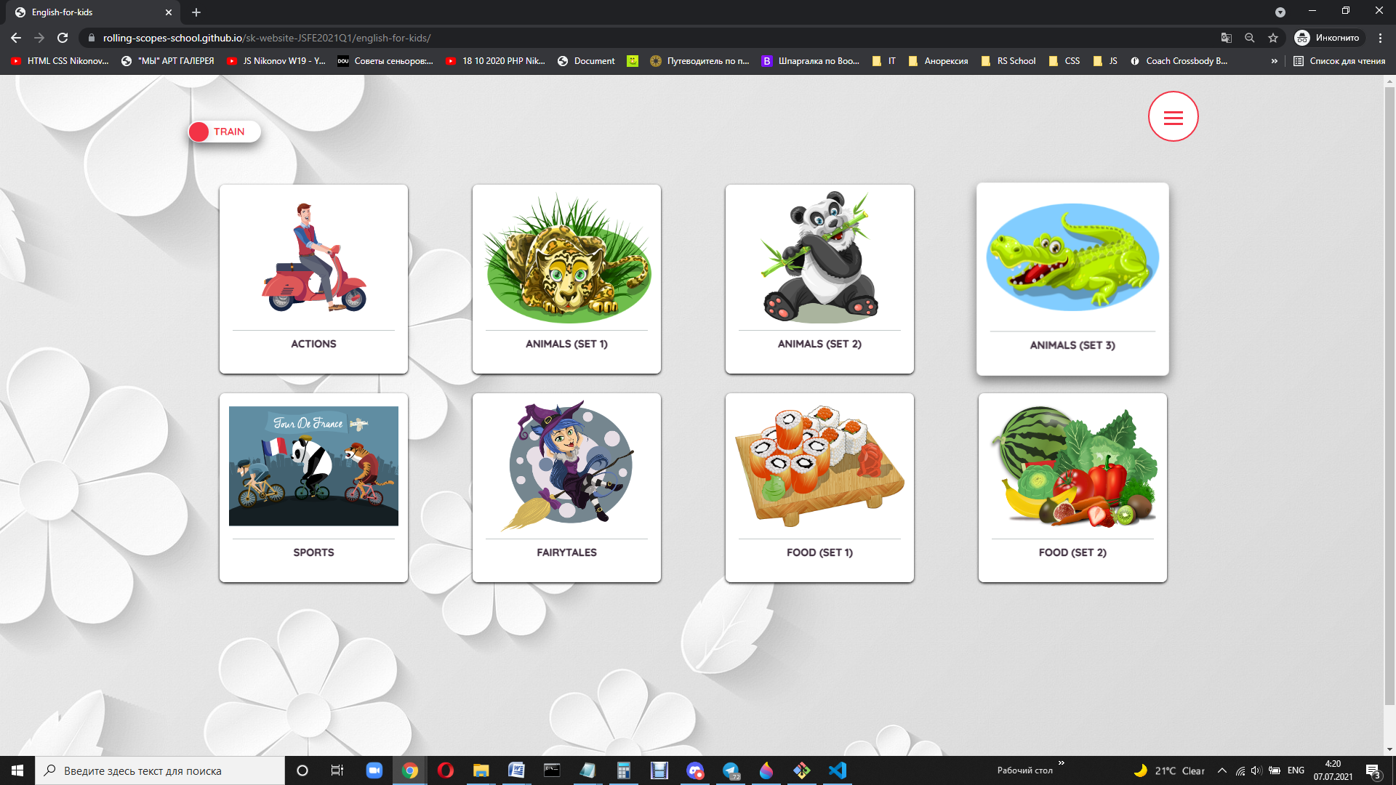Bookmark this page with the star icon
This screenshot has width=1396, height=785.
coord(1273,38)
